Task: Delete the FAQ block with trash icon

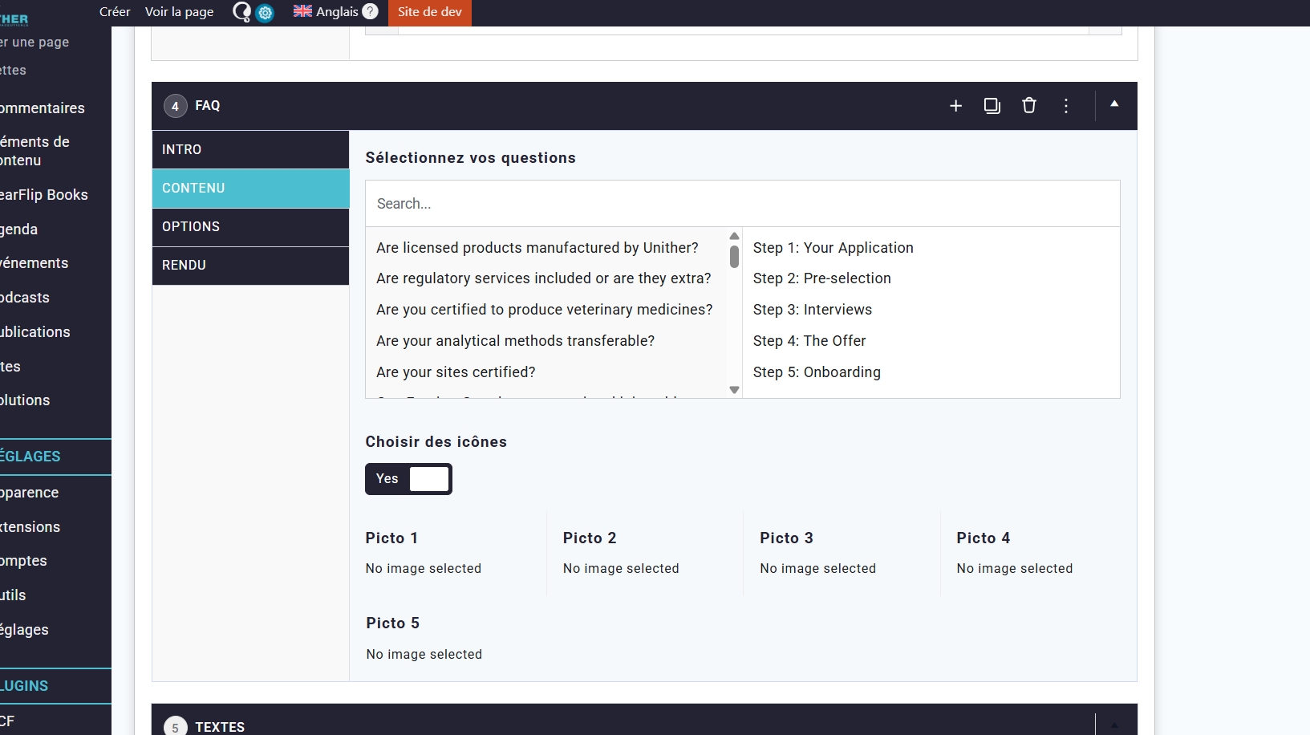Action: (x=1029, y=106)
